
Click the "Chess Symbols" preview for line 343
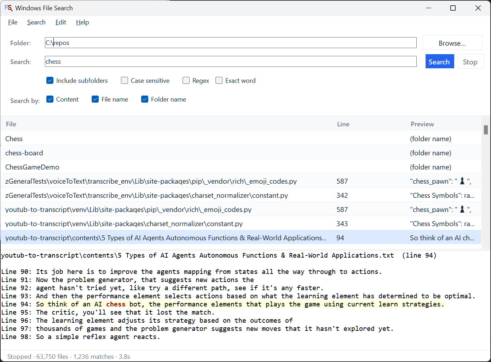click(x=442, y=224)
